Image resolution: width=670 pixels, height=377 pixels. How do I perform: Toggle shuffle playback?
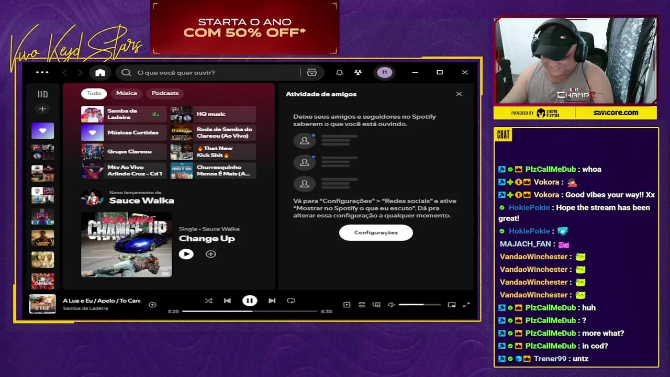point(208,301)
